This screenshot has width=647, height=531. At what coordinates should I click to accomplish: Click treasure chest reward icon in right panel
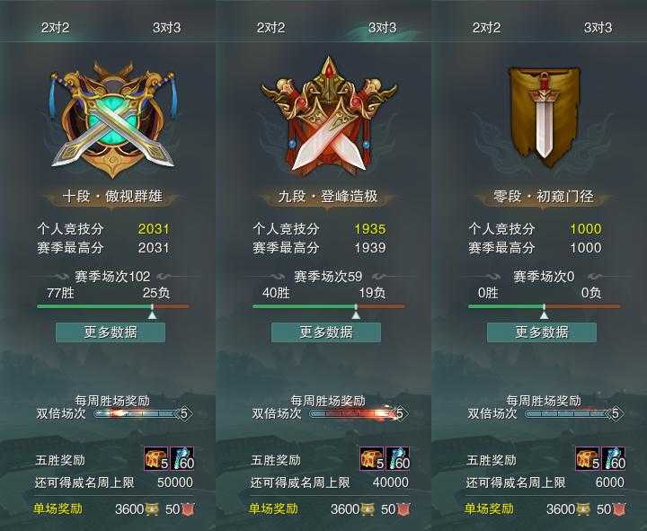pos(588,459)
